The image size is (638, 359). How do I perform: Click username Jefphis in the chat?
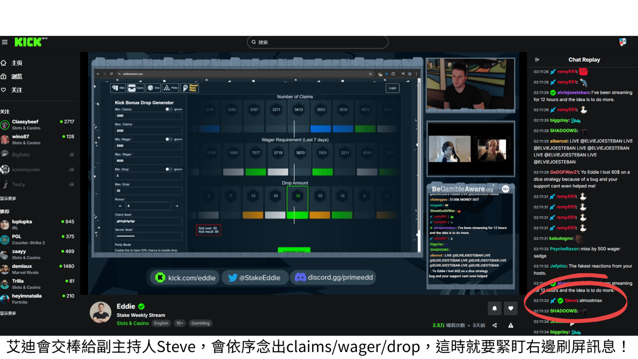[x=558, y=266]
